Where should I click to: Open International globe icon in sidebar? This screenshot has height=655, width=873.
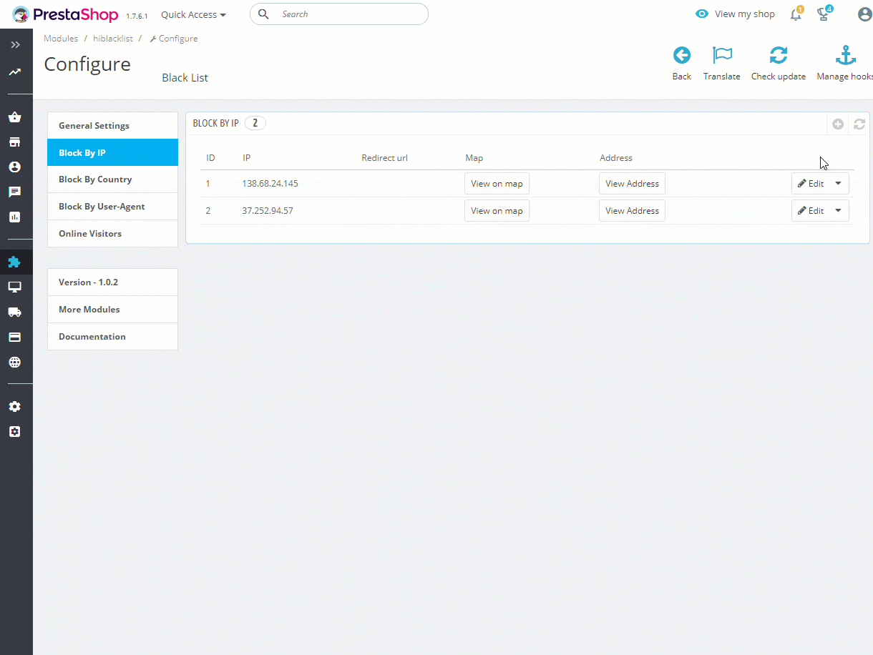click(x=15, y=362)
